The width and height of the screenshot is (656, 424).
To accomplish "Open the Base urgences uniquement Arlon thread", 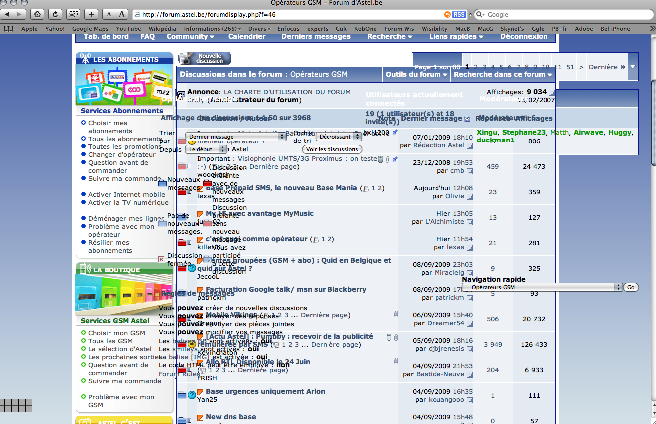I will pyautogui.click(x=265, y=391).
